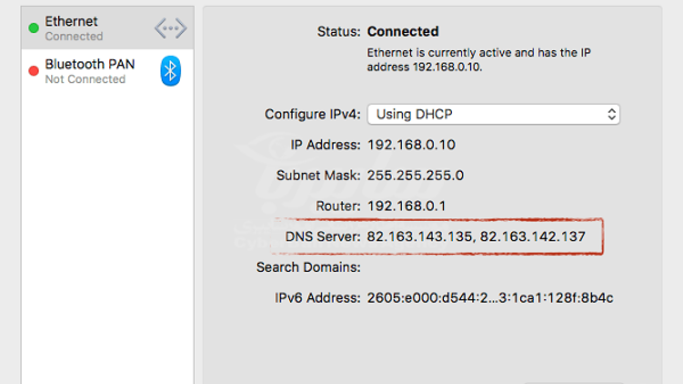Click the Subnet Mask value 255.255.255.0
The height and width of the screenshot is (384, 683).
pos(415,175)
